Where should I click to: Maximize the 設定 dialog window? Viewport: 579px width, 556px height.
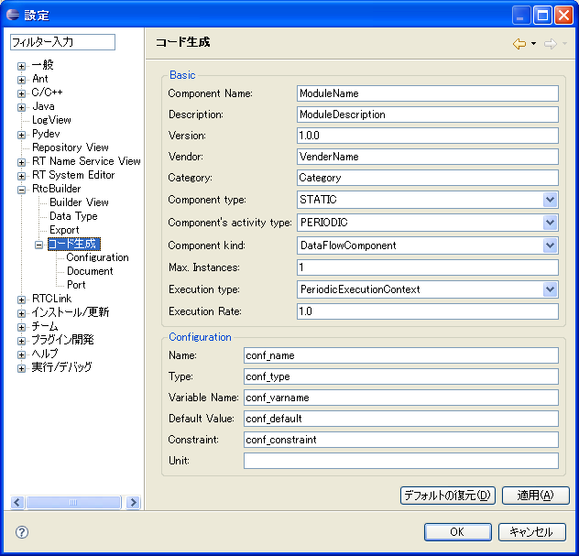[x=542, y=16]
